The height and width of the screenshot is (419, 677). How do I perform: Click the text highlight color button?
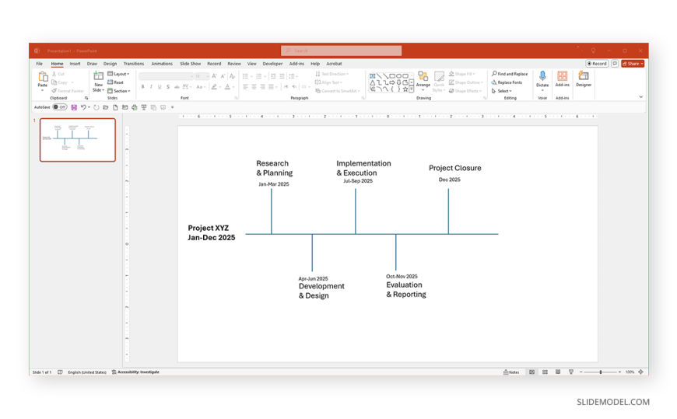tap(214, 87)
